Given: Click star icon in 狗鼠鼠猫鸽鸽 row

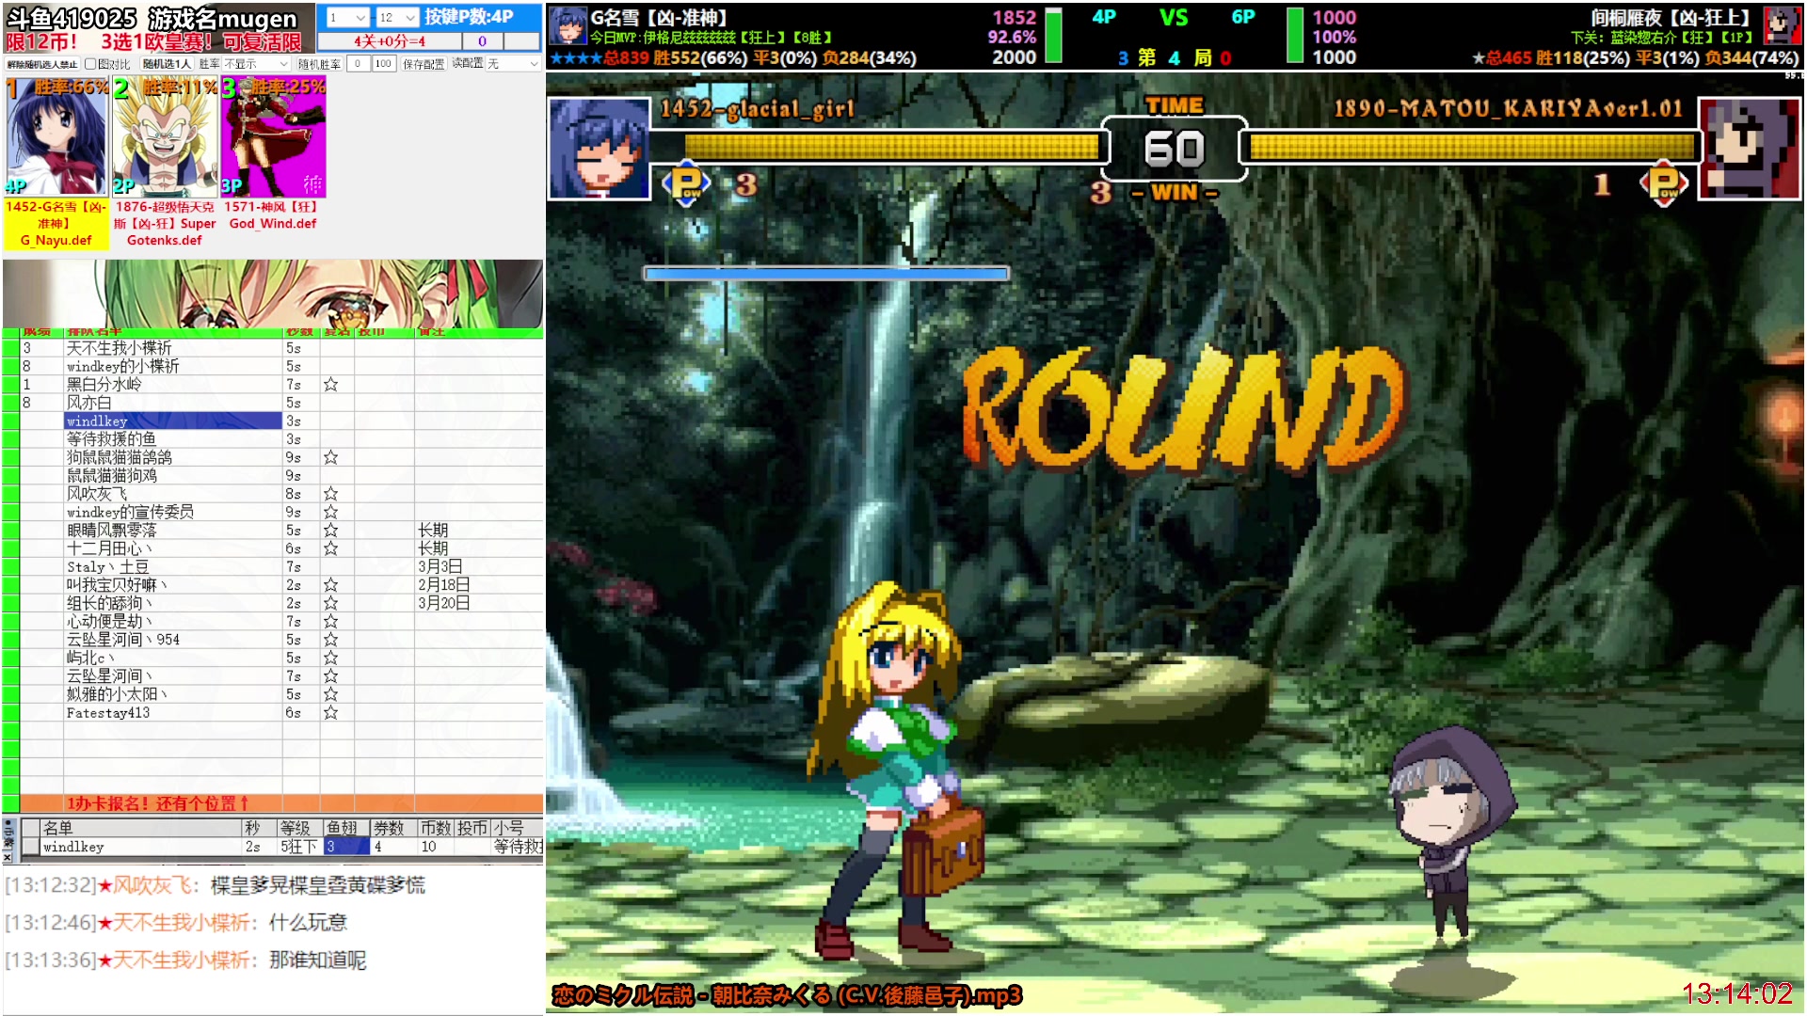Looking at the screenshot, I should pos(330,457).
